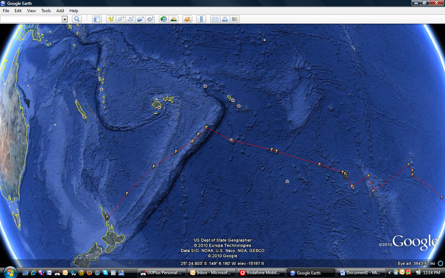Image resolution: width=445 pixels, height=278 pixels.
Task: Switch to Vodafone Mobile taskbar window
Action: (261, 273)
